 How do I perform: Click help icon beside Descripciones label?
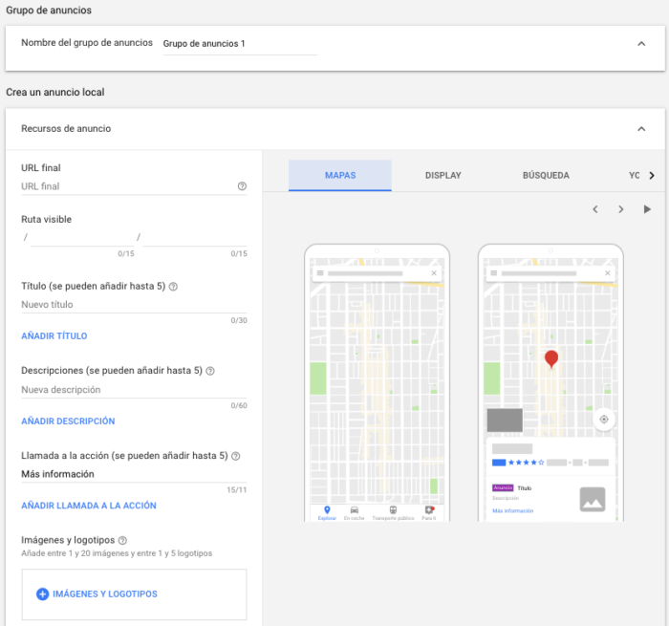pyautogui.click(x=210, y=371)
